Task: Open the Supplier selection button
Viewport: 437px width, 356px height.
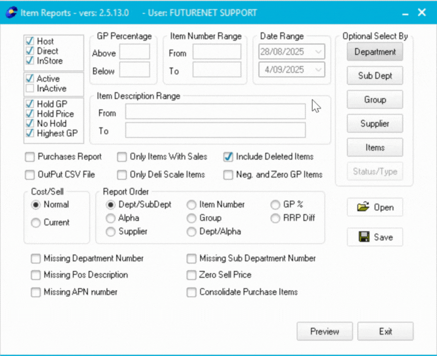Action: coord(375,124)
